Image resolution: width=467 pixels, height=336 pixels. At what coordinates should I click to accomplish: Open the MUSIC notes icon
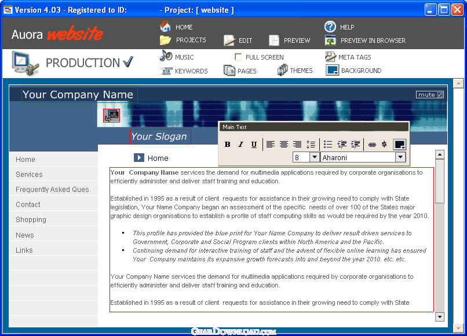pyautogui.click(x=166, y=56)
